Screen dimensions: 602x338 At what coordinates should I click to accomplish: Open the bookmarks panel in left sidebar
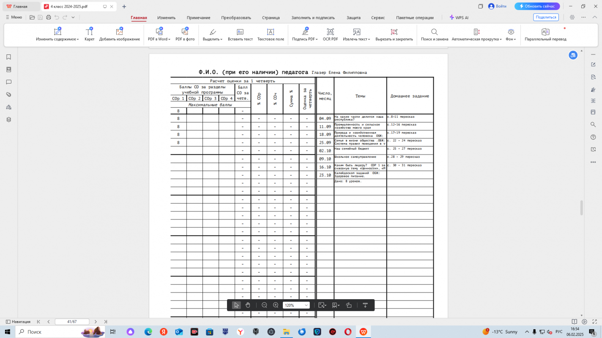pos(8,57)
